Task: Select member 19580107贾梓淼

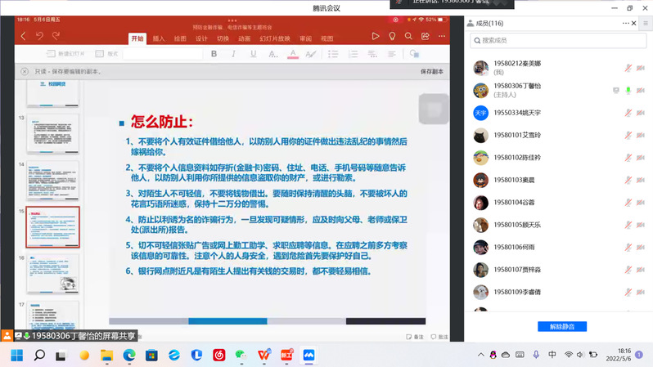Action: [x=558, y=270]
